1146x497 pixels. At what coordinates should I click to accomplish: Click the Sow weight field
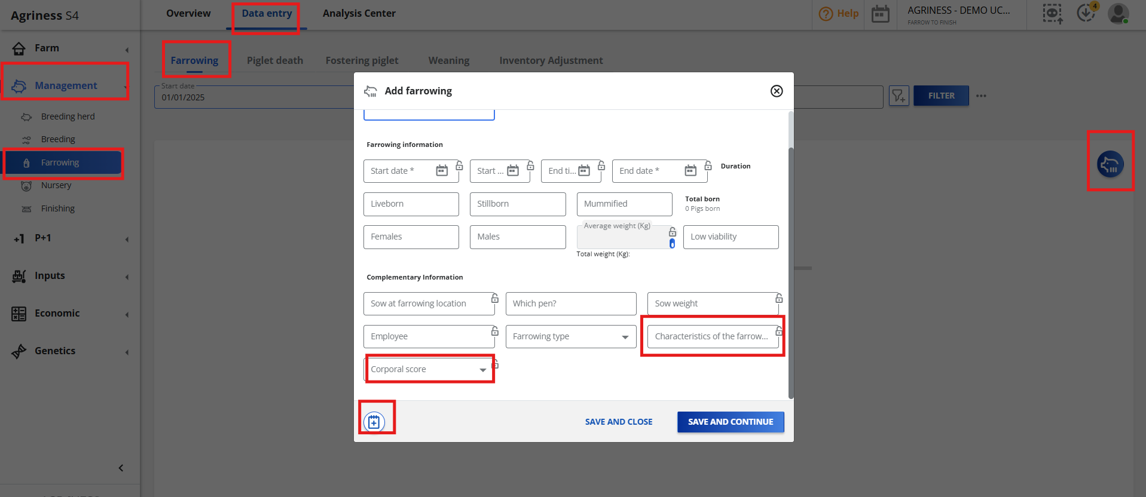[x=713, y=303]
